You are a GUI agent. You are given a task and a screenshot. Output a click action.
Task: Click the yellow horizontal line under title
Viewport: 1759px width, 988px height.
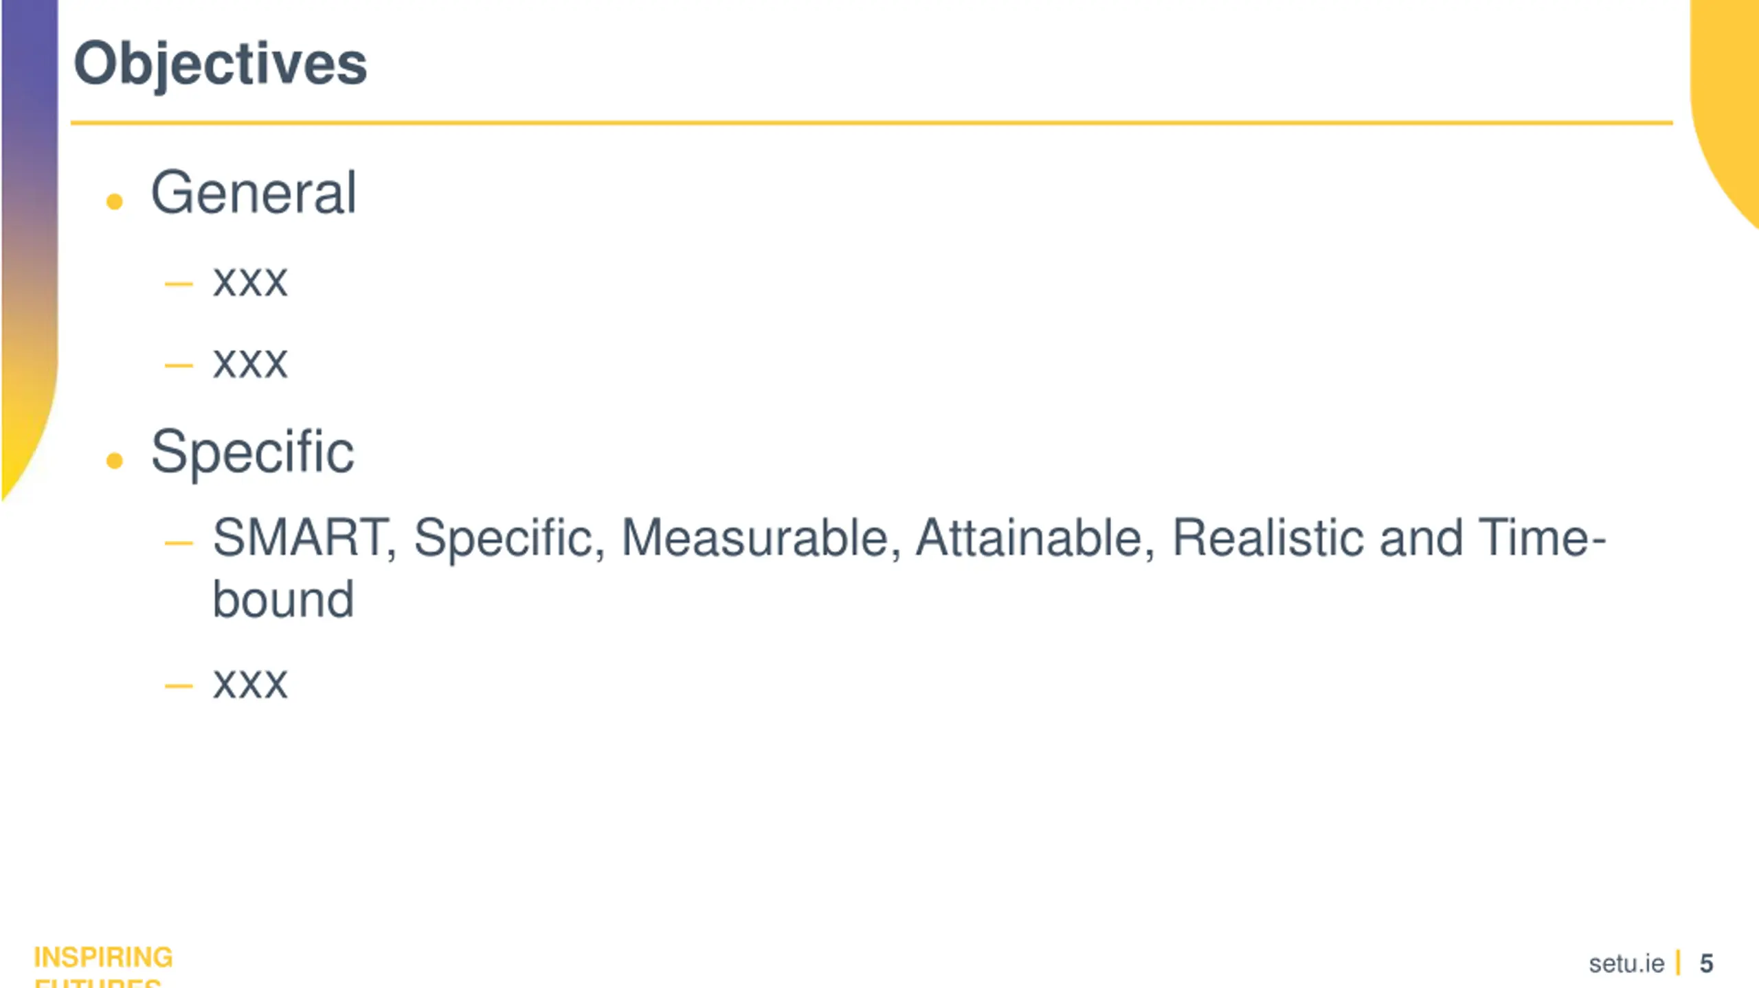[x=871, y=123]
